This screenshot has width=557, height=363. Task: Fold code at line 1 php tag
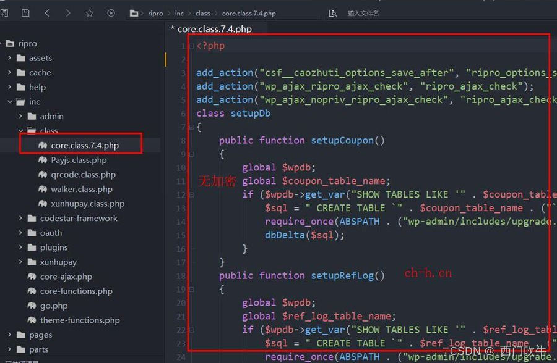click(x=191, y=46)
